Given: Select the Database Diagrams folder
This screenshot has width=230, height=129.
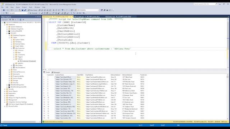Looking at the screenshot, I should (x=19, y=35).
